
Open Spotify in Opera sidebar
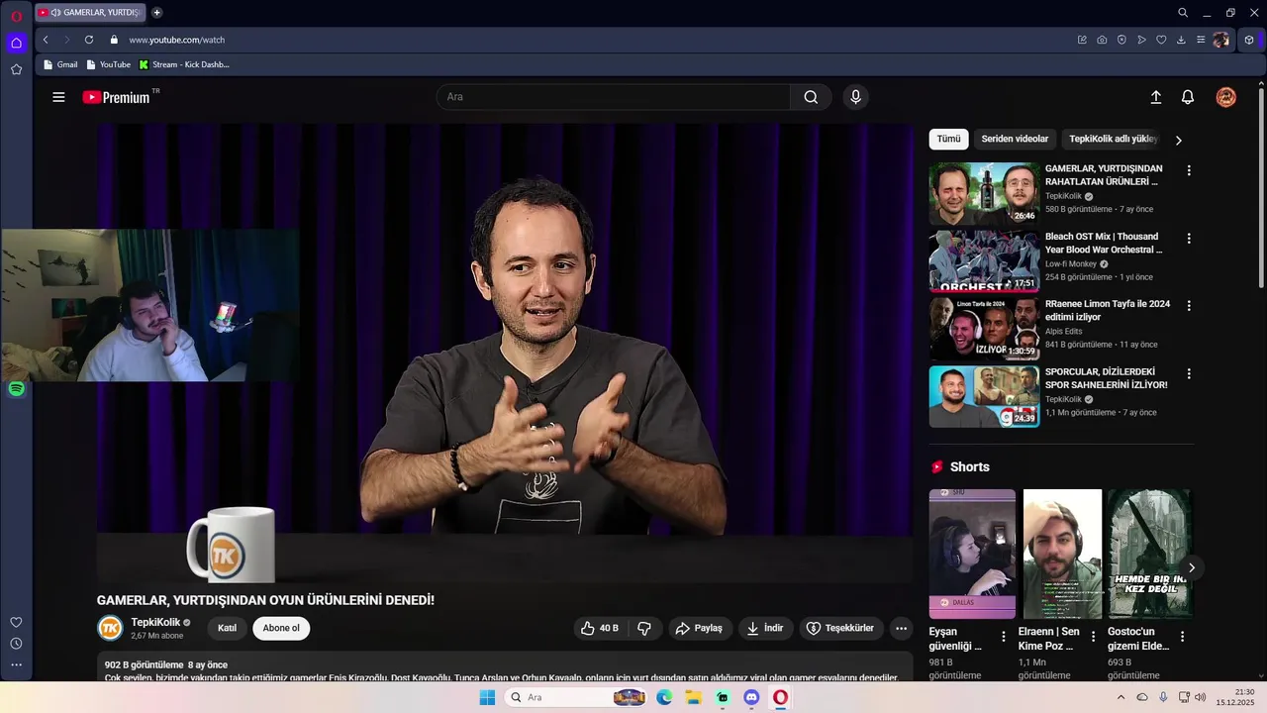click(16, 389)
